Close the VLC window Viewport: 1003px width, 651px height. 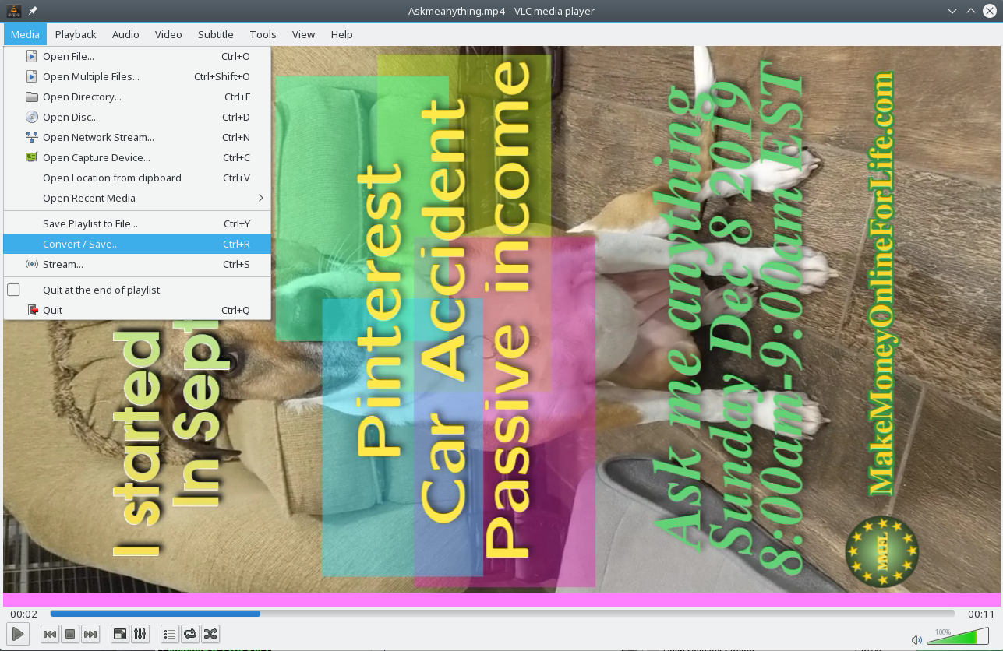click(991, 11)
